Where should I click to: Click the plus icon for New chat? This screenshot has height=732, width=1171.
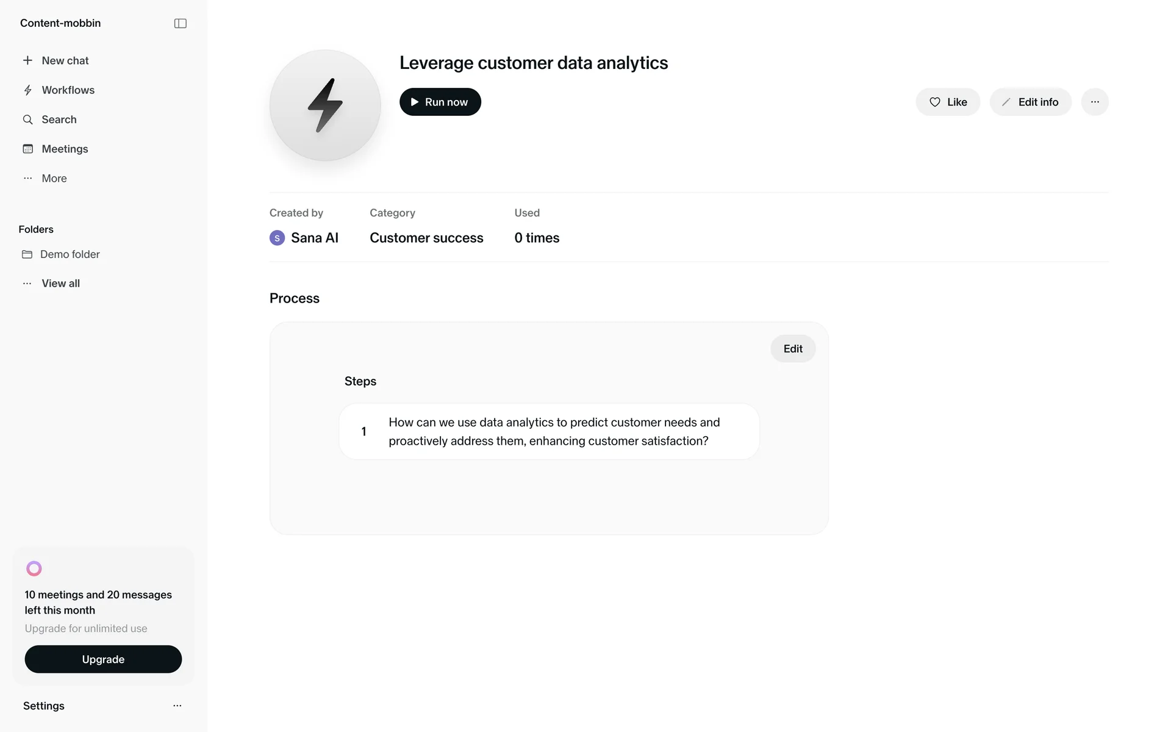click(x=27, y=60)
